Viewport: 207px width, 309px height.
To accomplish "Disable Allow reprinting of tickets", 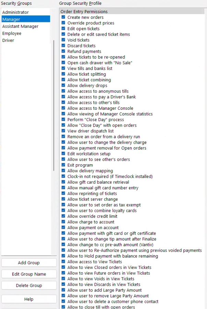I will pos(63,193).
